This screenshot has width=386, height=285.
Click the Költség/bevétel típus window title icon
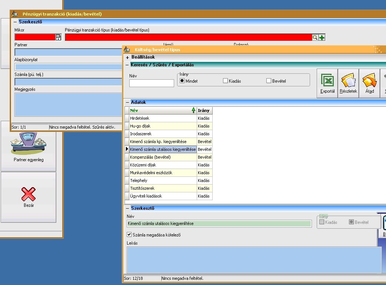[127, 50]
